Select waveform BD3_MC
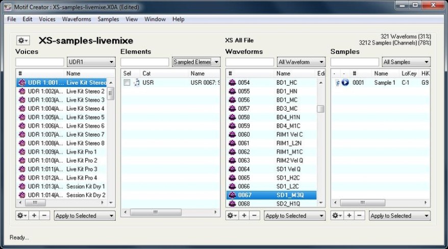This screenshot has width=448, height=249. coord(271,108)
